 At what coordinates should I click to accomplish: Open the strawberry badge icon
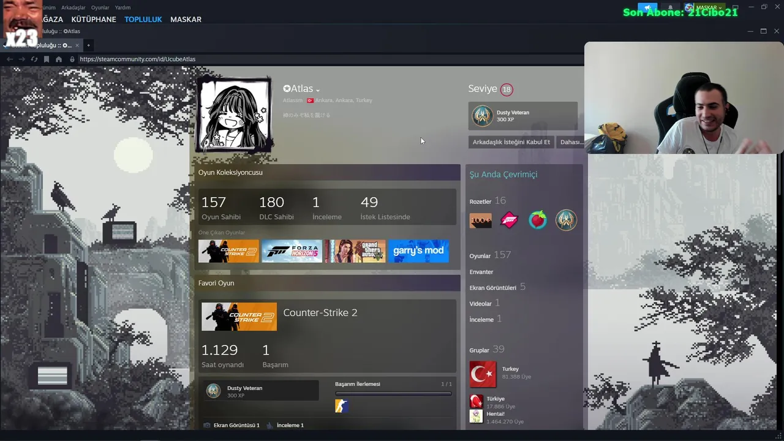pyautogui.click(x=538, y=220)
